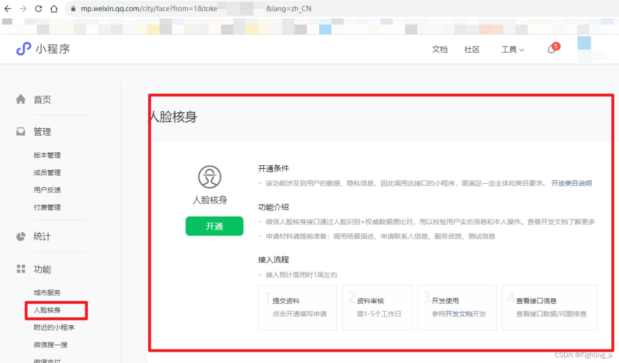619x363 pixels.
Task: Click the 管理 sidebar icon
Action: (x=20, y=131)
